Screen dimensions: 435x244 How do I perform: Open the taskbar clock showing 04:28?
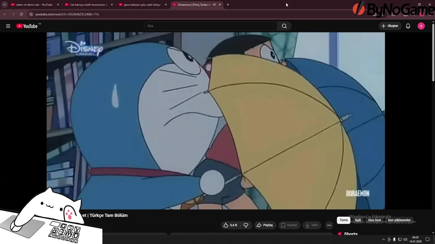tap(415, 240)
